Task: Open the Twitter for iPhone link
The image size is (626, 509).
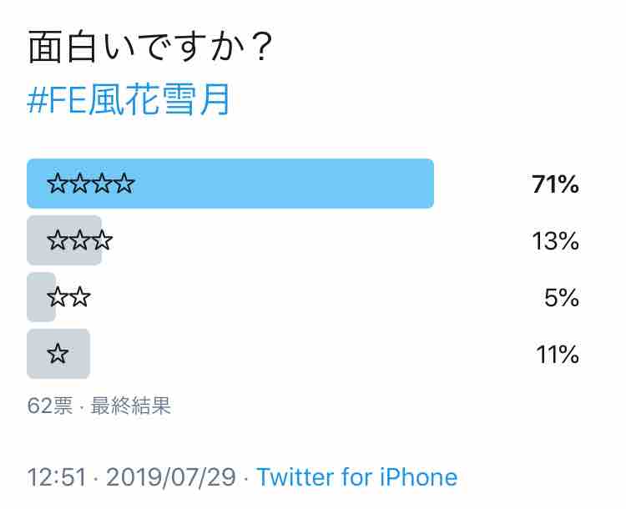Action: click(x=357, y=477)
